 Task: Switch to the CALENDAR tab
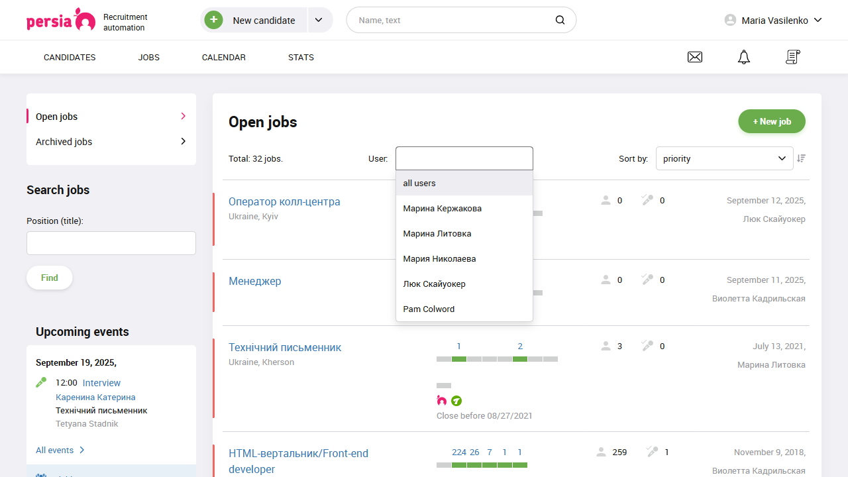point(223,57)
